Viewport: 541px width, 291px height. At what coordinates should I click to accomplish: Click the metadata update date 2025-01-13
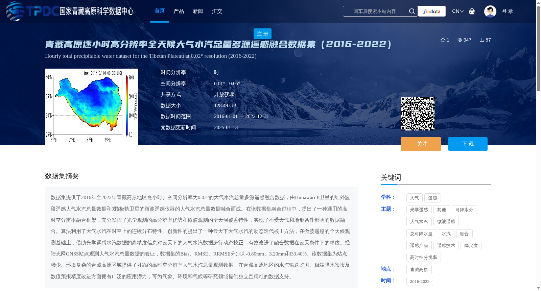(x=226, y=127)
